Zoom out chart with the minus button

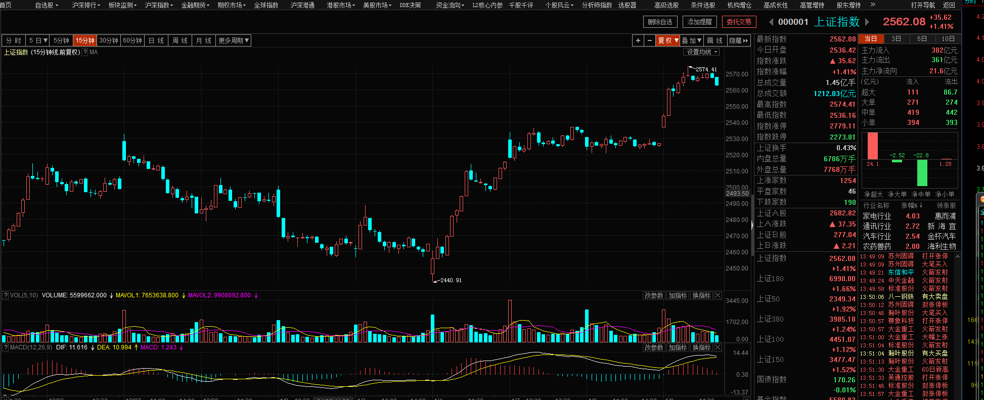pyautogui.click(x=650, y=40)
